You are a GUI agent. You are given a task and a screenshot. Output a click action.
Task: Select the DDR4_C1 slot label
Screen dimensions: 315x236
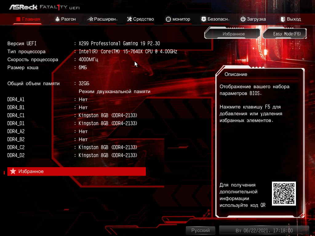[16, 116]
